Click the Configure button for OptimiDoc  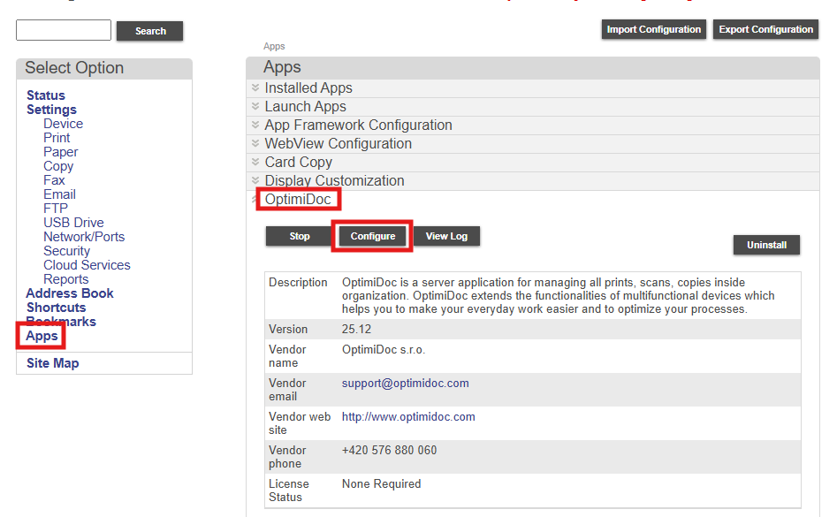(372, 236)
